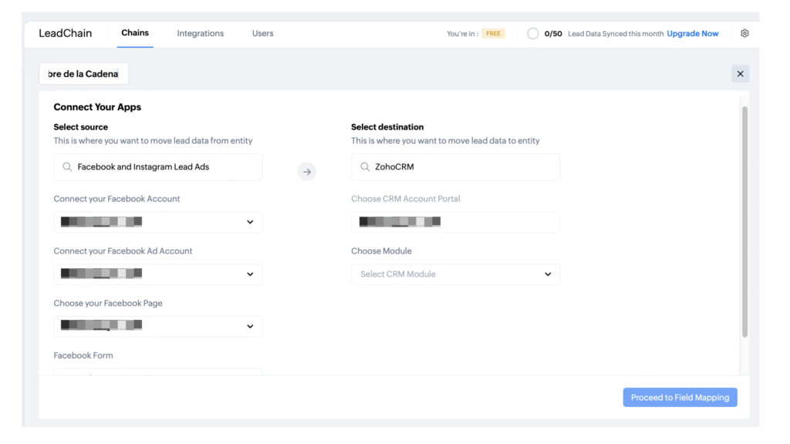The image size is (790, 444).
Task: Click the Connect Your Apps heading
Action: (97, 107)
